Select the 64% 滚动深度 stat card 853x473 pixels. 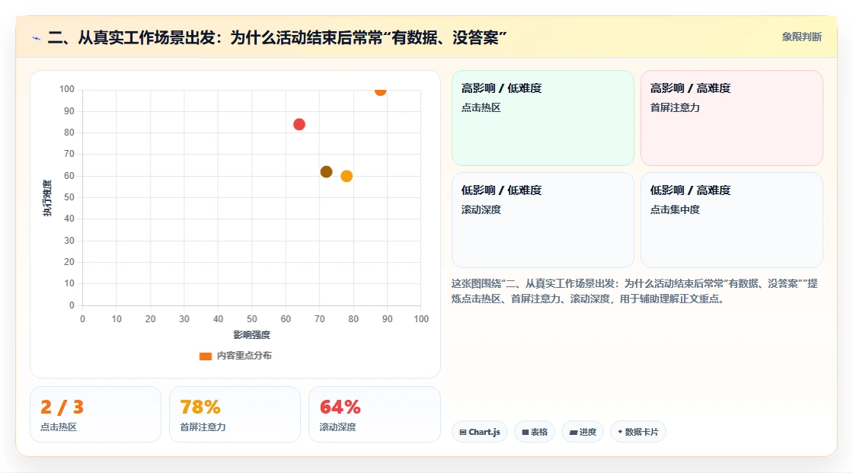[374, 414]
